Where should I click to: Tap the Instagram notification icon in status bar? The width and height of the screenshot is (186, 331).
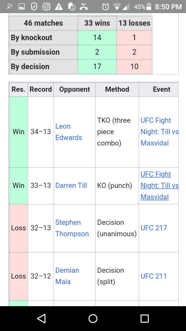pyautogui.click(x=46, y=7)
